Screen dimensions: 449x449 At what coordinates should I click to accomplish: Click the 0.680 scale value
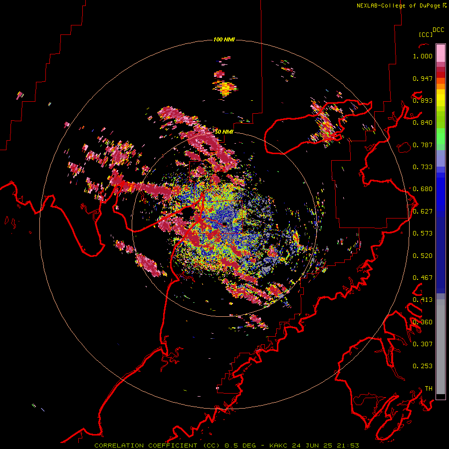pyautogui.click(x=423, y=189)
